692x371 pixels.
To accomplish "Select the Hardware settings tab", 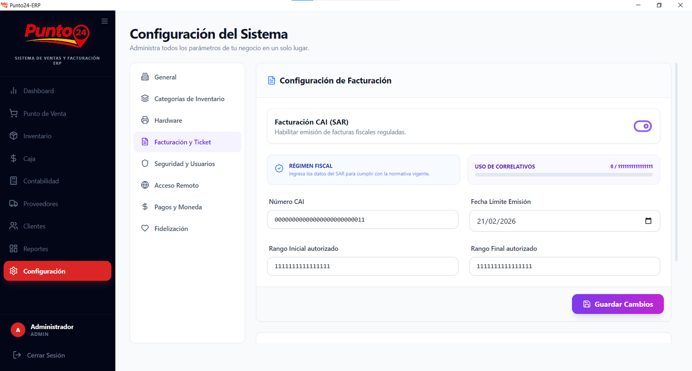I will click(187, 120).
